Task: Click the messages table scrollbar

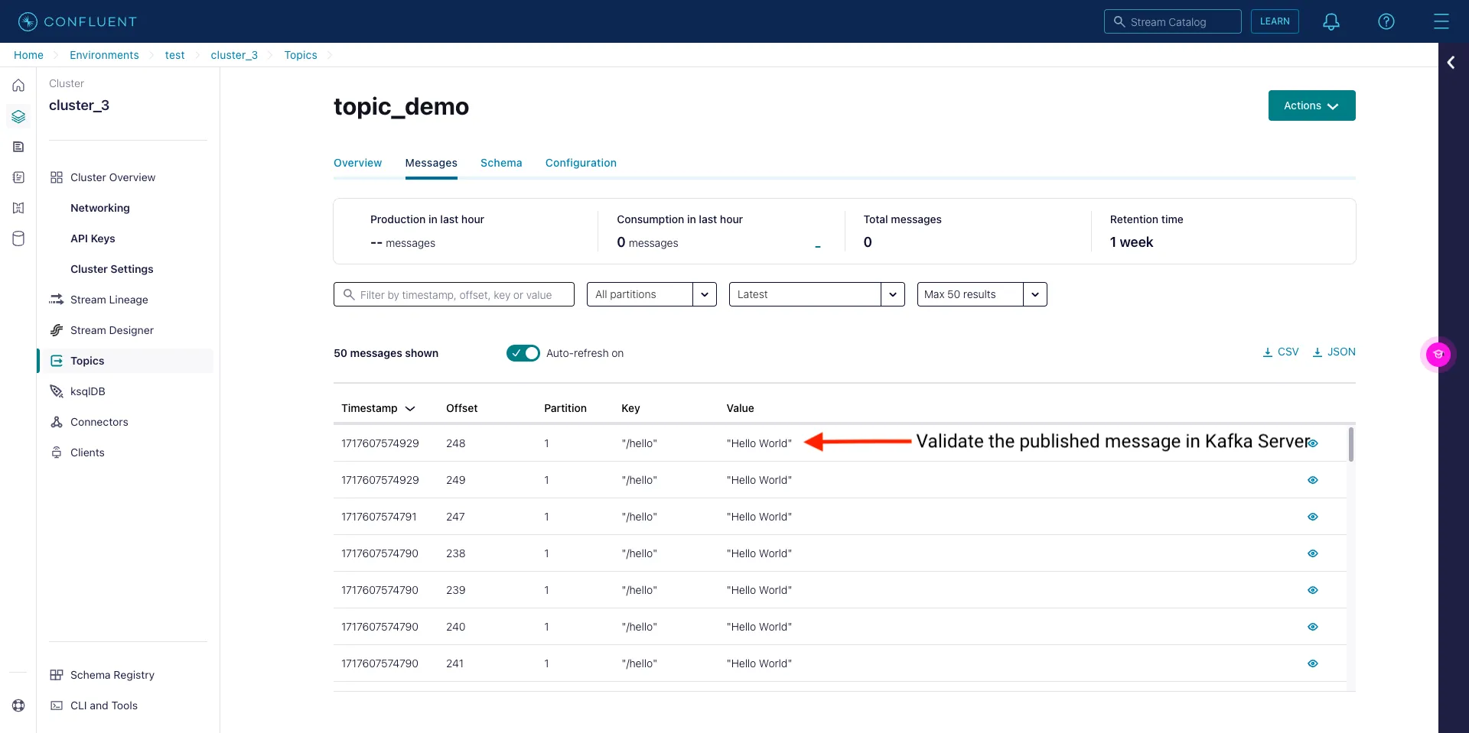Action: click(1351, 444)
